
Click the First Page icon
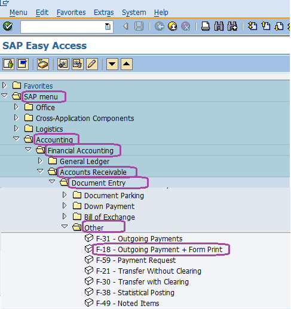coord(253,26)
